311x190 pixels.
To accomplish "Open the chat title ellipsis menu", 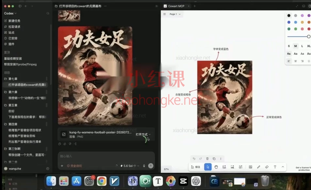I will pos(105,6).
